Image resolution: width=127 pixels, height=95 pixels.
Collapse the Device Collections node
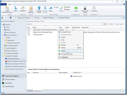point(3,35)
